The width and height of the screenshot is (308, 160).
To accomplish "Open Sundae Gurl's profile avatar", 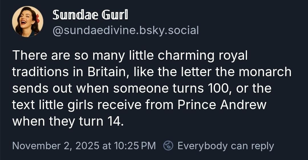I will tap(27, 22).
